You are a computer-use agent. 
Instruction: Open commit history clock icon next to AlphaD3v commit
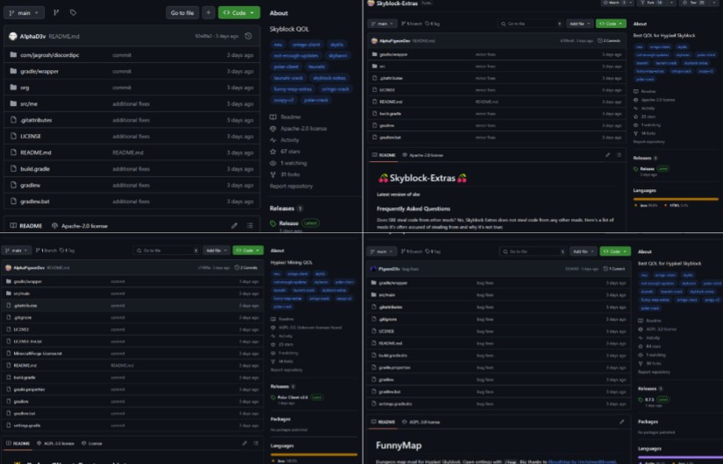[249, 37]
